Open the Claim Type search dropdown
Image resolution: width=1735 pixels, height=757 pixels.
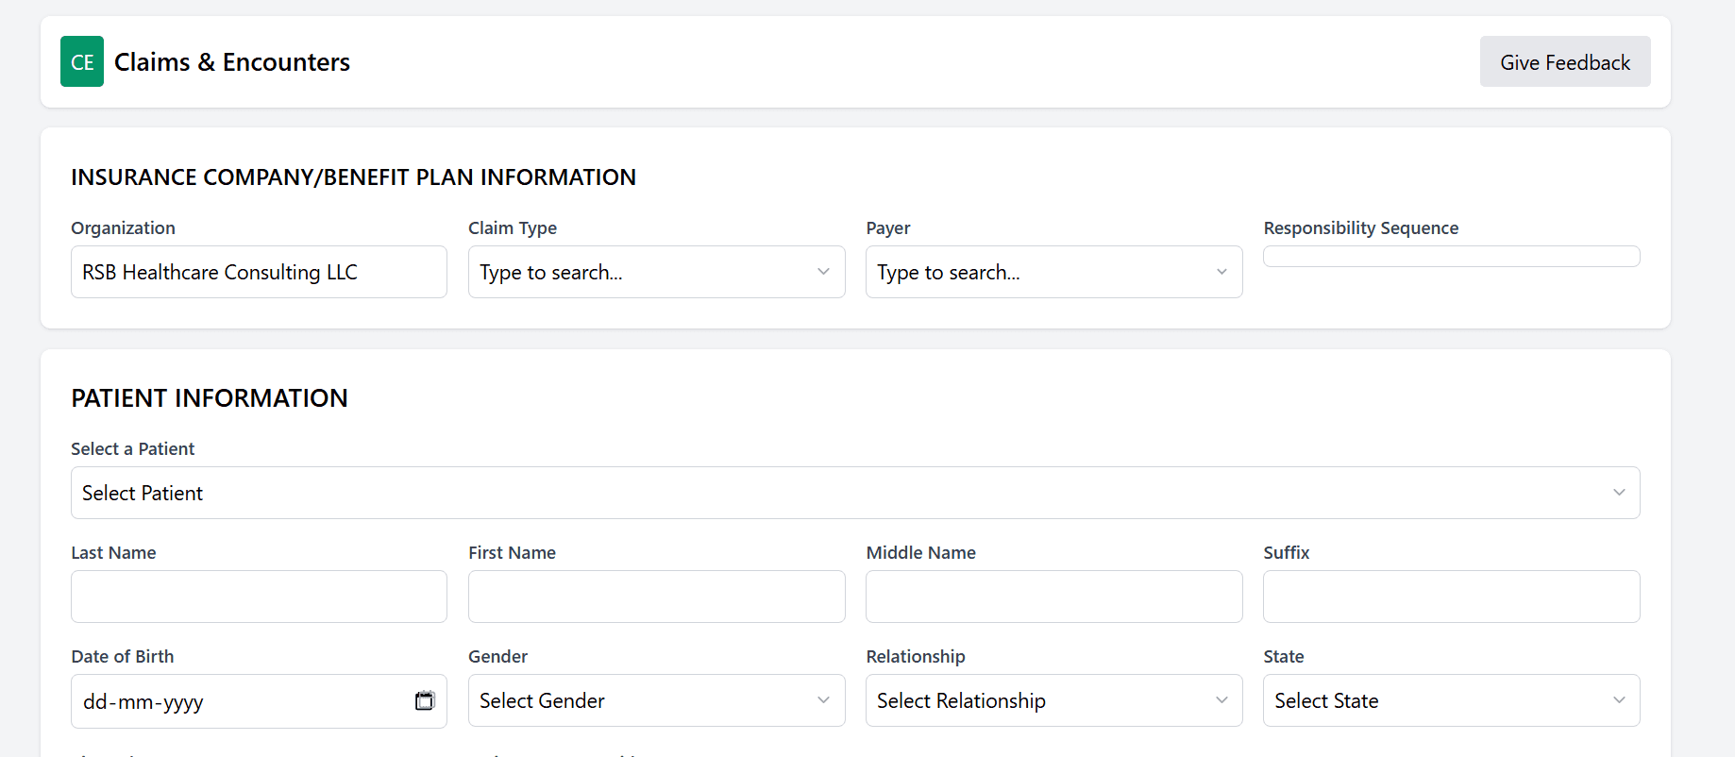[x=656, y=272]
